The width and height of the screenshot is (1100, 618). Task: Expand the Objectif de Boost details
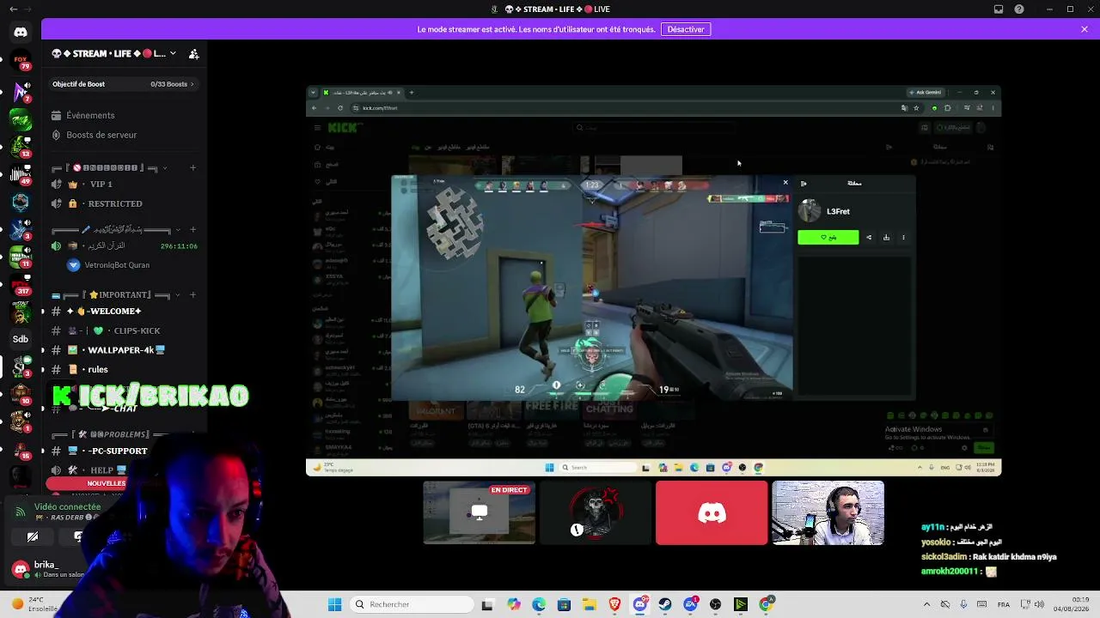pyautogui.click(x=124, y=84)
